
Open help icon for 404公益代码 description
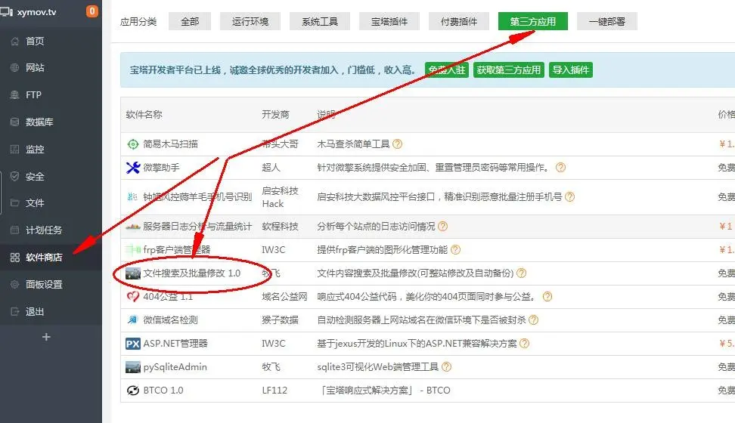point(547,297)
